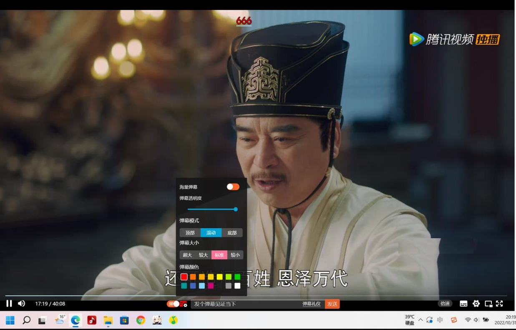The height and width of the screenshot is (330, 516).
Task: Set danmaku mode to 底部
Action: point(232,233)
